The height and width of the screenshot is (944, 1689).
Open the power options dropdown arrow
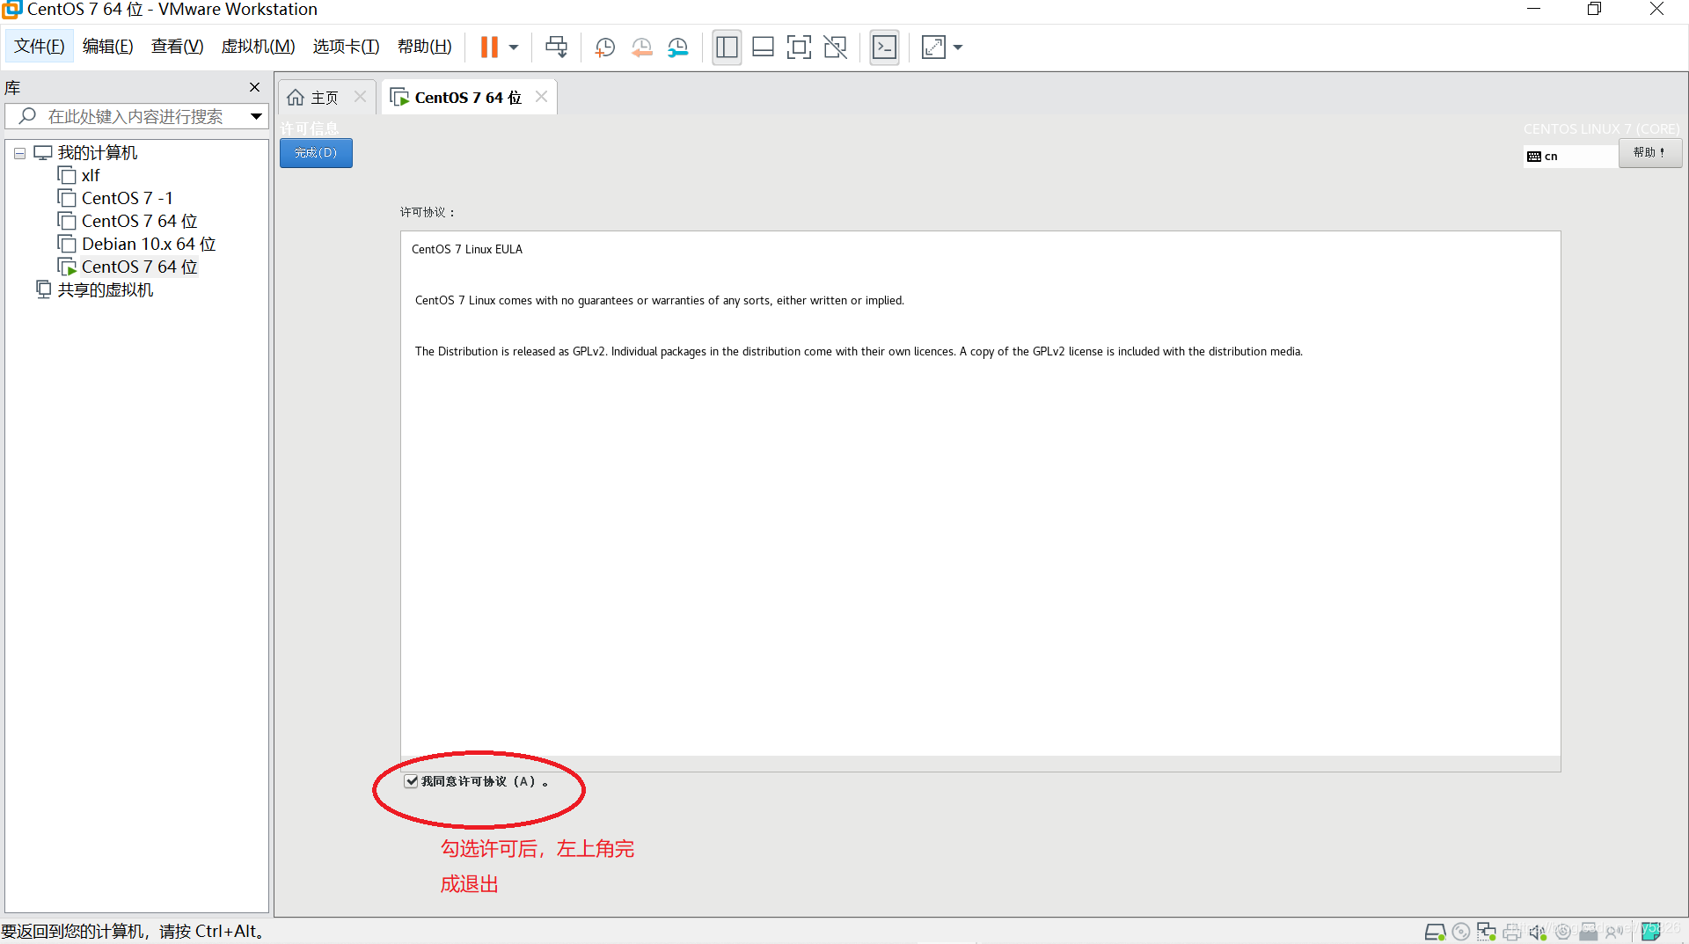click(514, 48)
